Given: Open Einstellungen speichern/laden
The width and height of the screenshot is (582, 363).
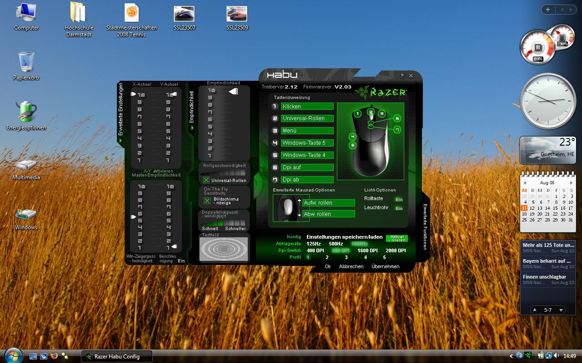Looking at the screenshot, I should (x=344, y=237).
